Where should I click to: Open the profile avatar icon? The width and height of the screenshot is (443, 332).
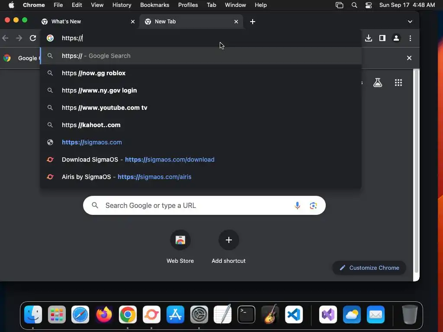396,38
